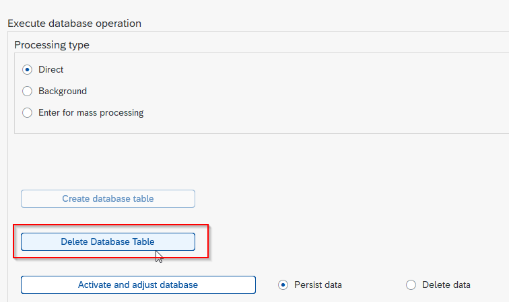Click the "Enter for mass processing" label

pos(91,112)
